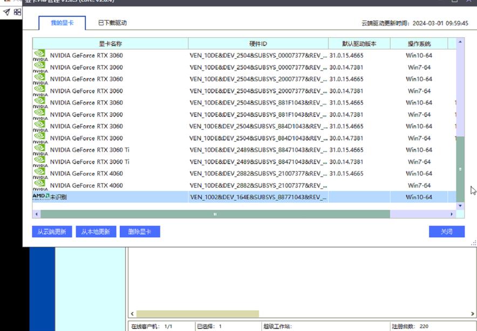The width and height of the screenshot is (477, 331).
Task: Click the 关闭 button
Action: (x=447, y=232)
